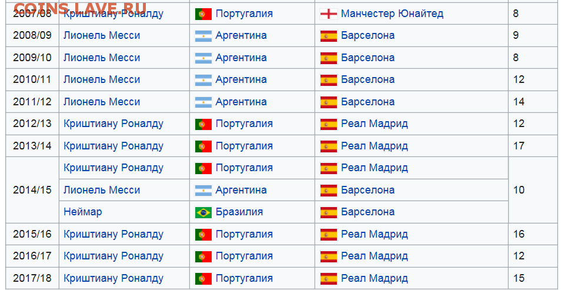Click Spain flag beside Барселона in 2011/12 row
Viewport: 561px width, 290px height.
(329, 102)
